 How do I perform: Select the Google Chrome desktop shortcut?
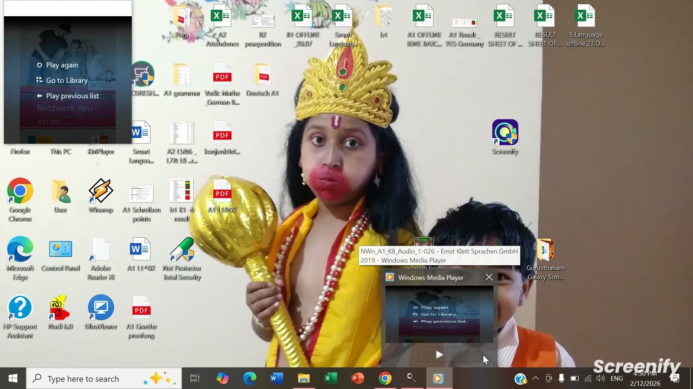click(20, 200)
